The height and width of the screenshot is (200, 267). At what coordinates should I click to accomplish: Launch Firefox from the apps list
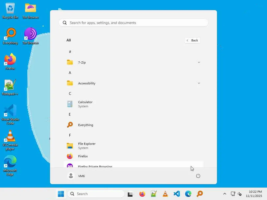(133, 156)
